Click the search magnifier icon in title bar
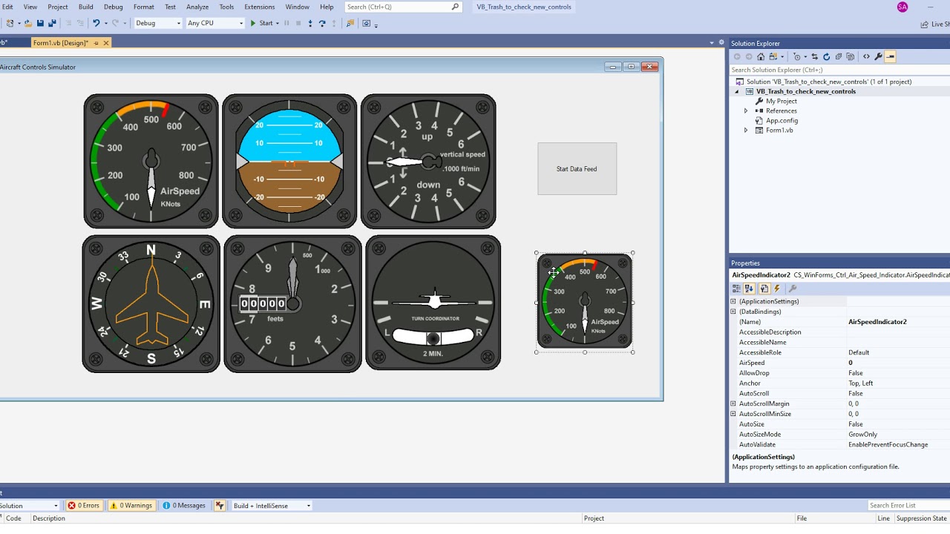 click(455, 7)
